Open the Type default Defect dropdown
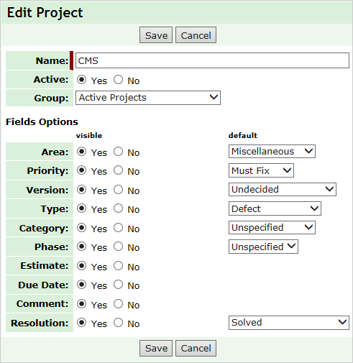The width and height of the screenshot is (353, 363). pyautogui.click(x=275, y=208)
